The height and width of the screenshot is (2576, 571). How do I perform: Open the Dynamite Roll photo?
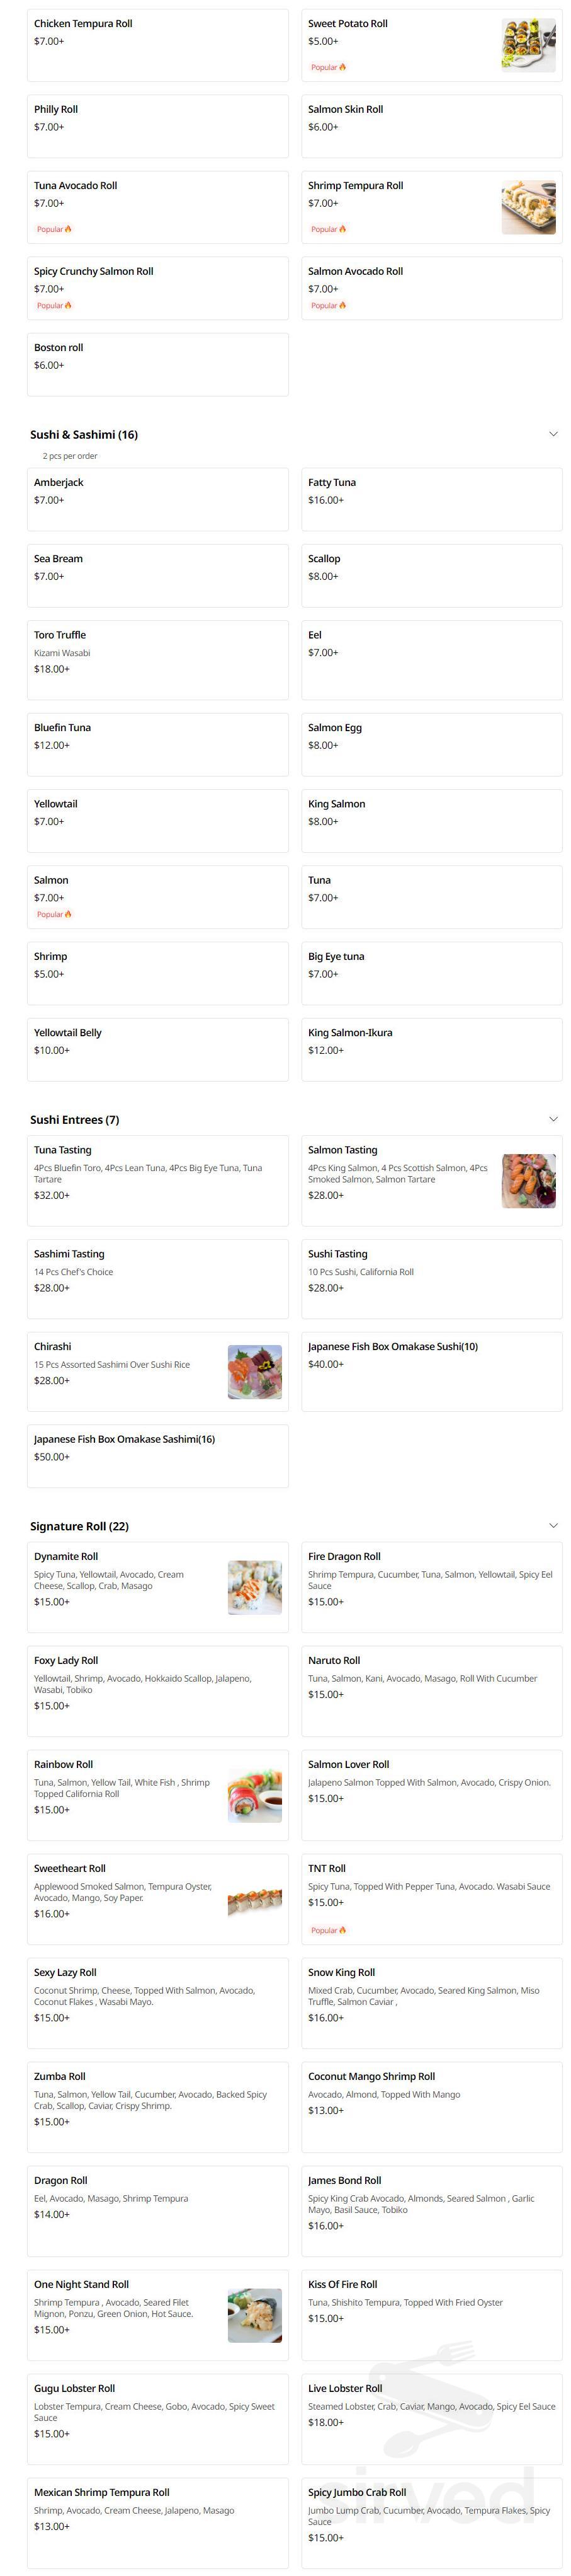pyautogui.click(x=254, y=1587)
